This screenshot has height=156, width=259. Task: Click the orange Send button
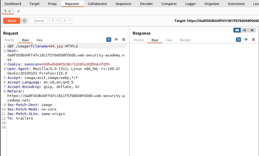[11, 21]
